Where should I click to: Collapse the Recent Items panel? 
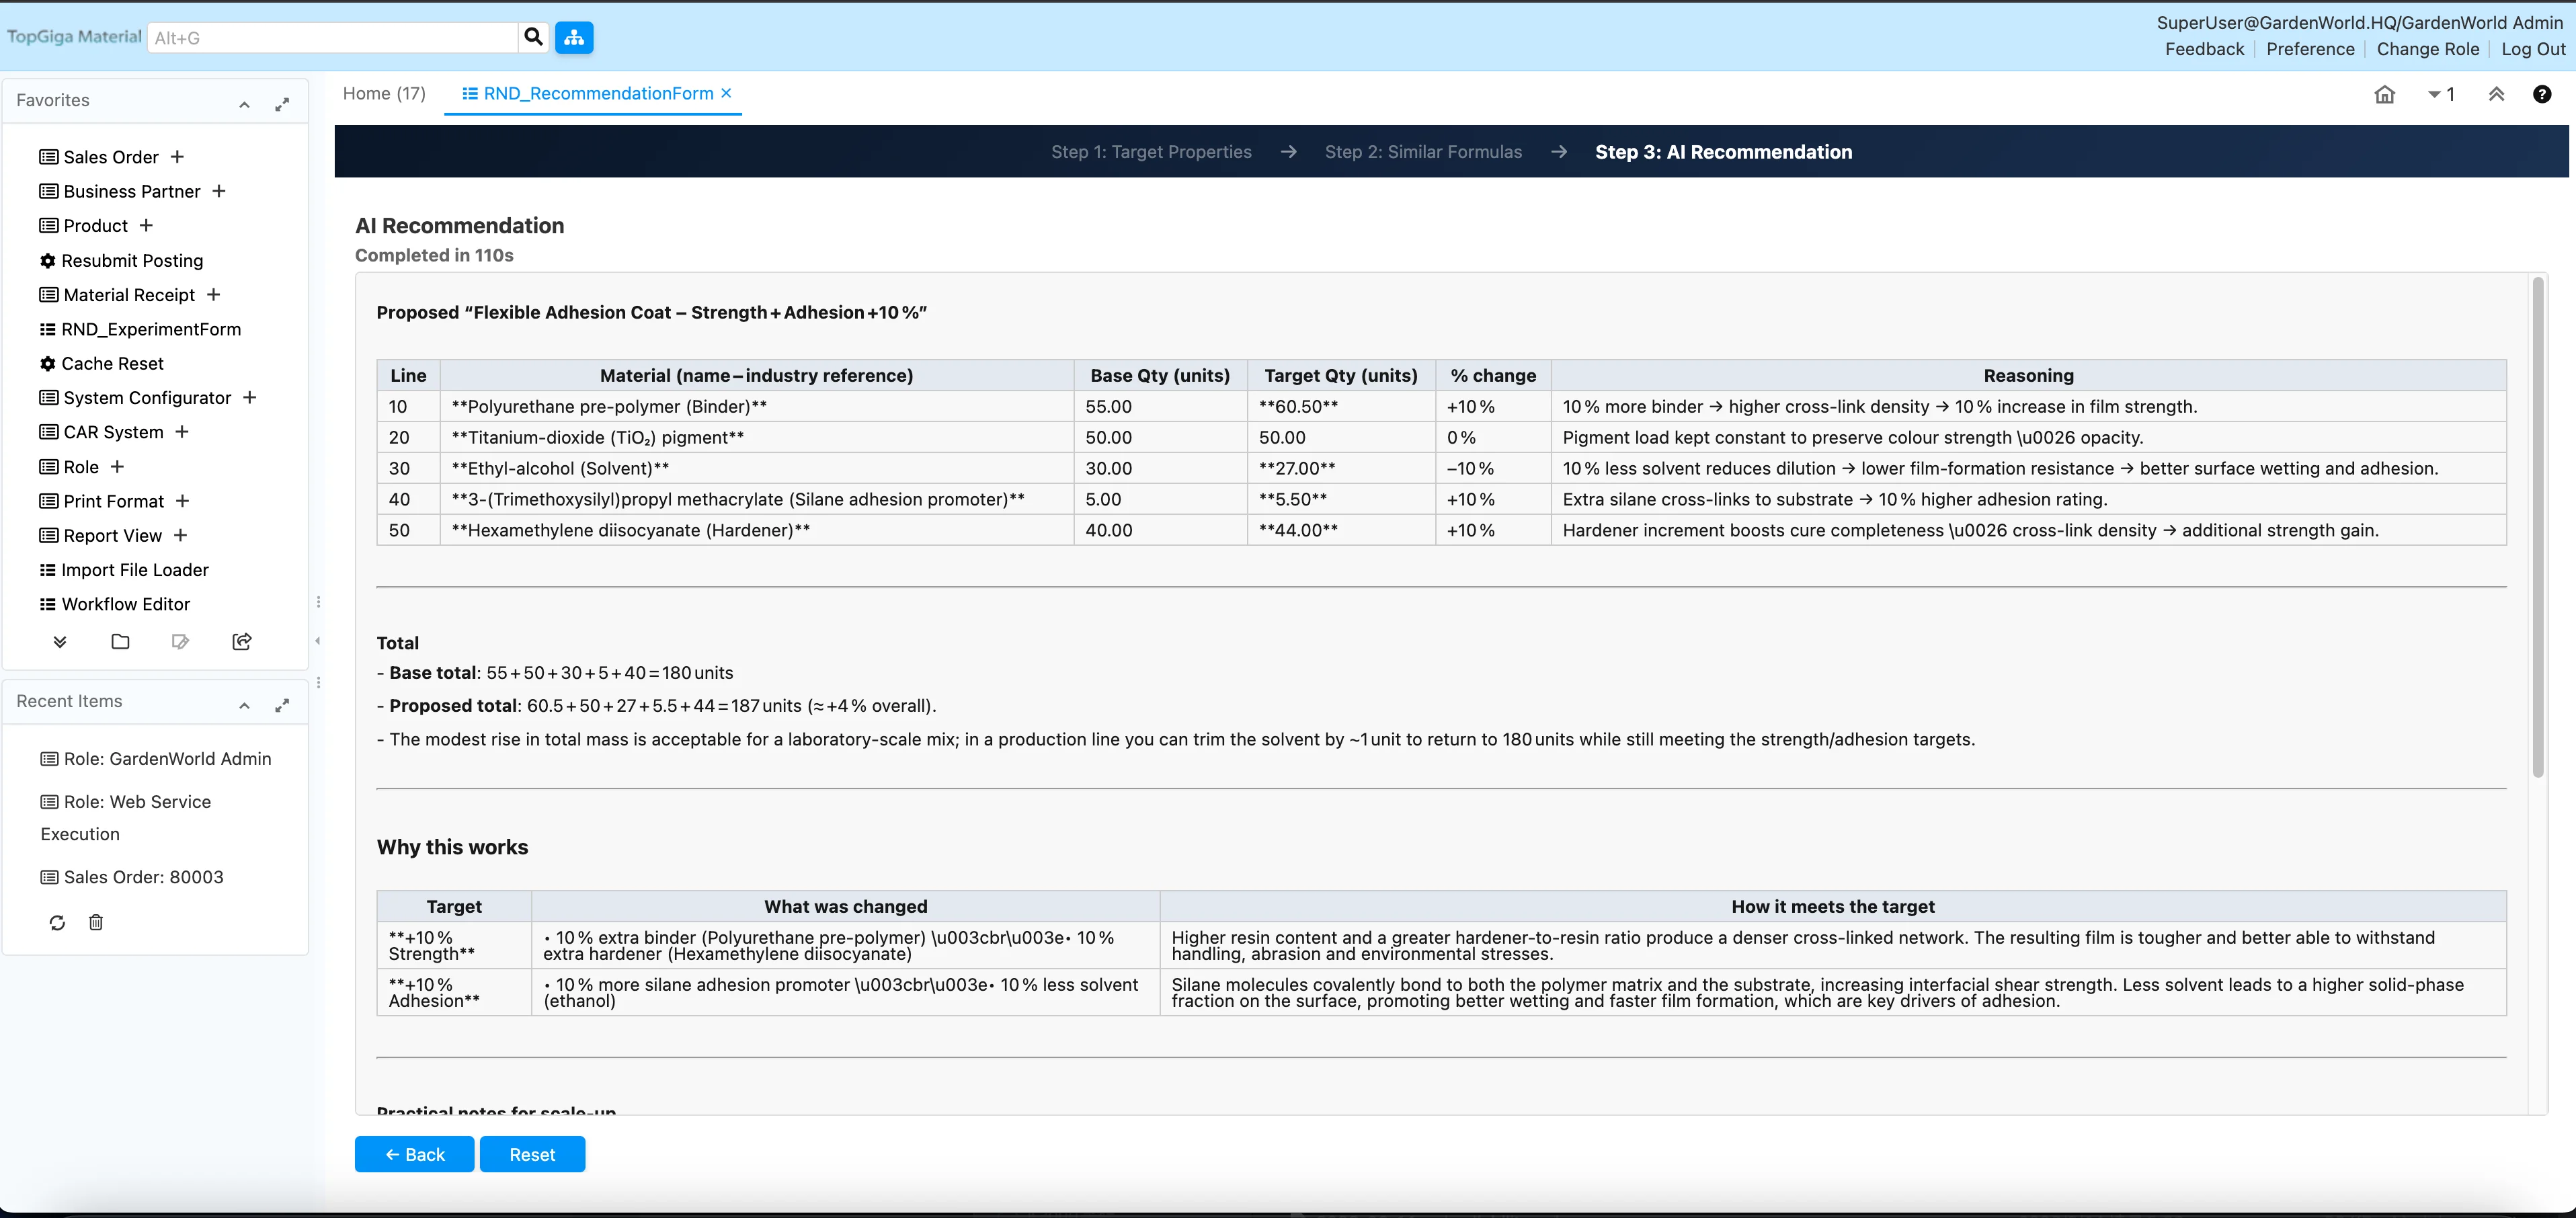pyautogui.click(x=244, y=705)
